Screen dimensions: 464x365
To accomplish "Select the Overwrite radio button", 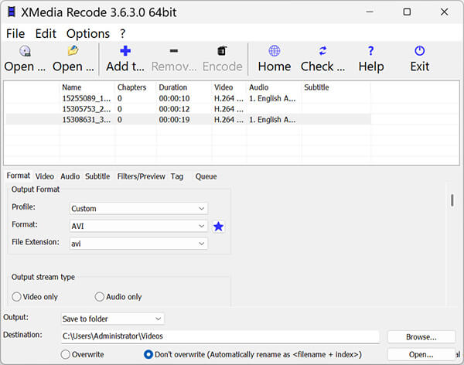I will [x=66, y=354].
